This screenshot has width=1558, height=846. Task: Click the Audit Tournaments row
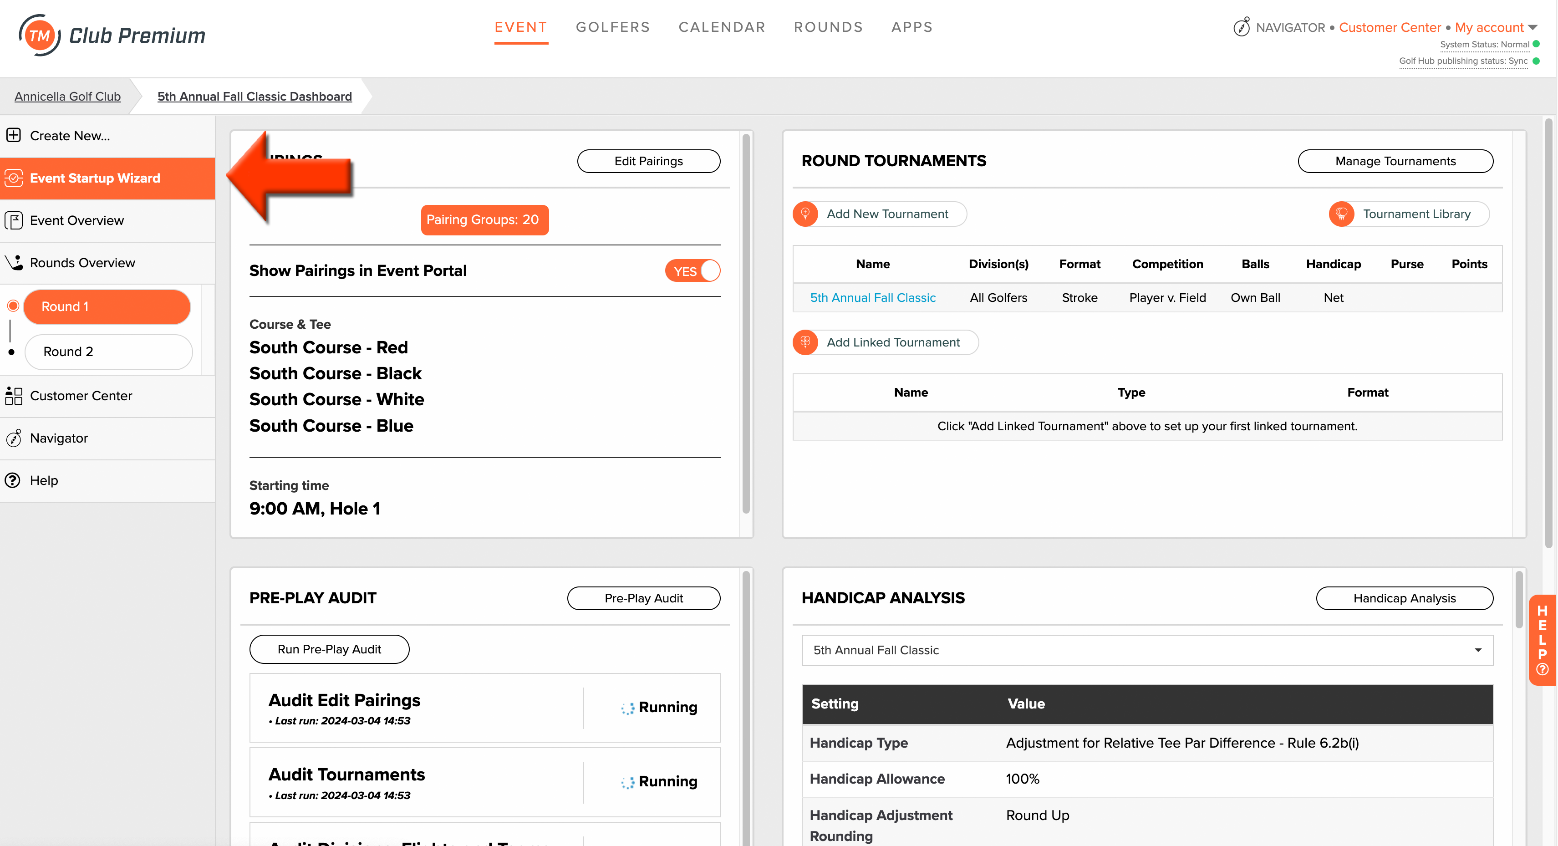[x=484, y=782]
